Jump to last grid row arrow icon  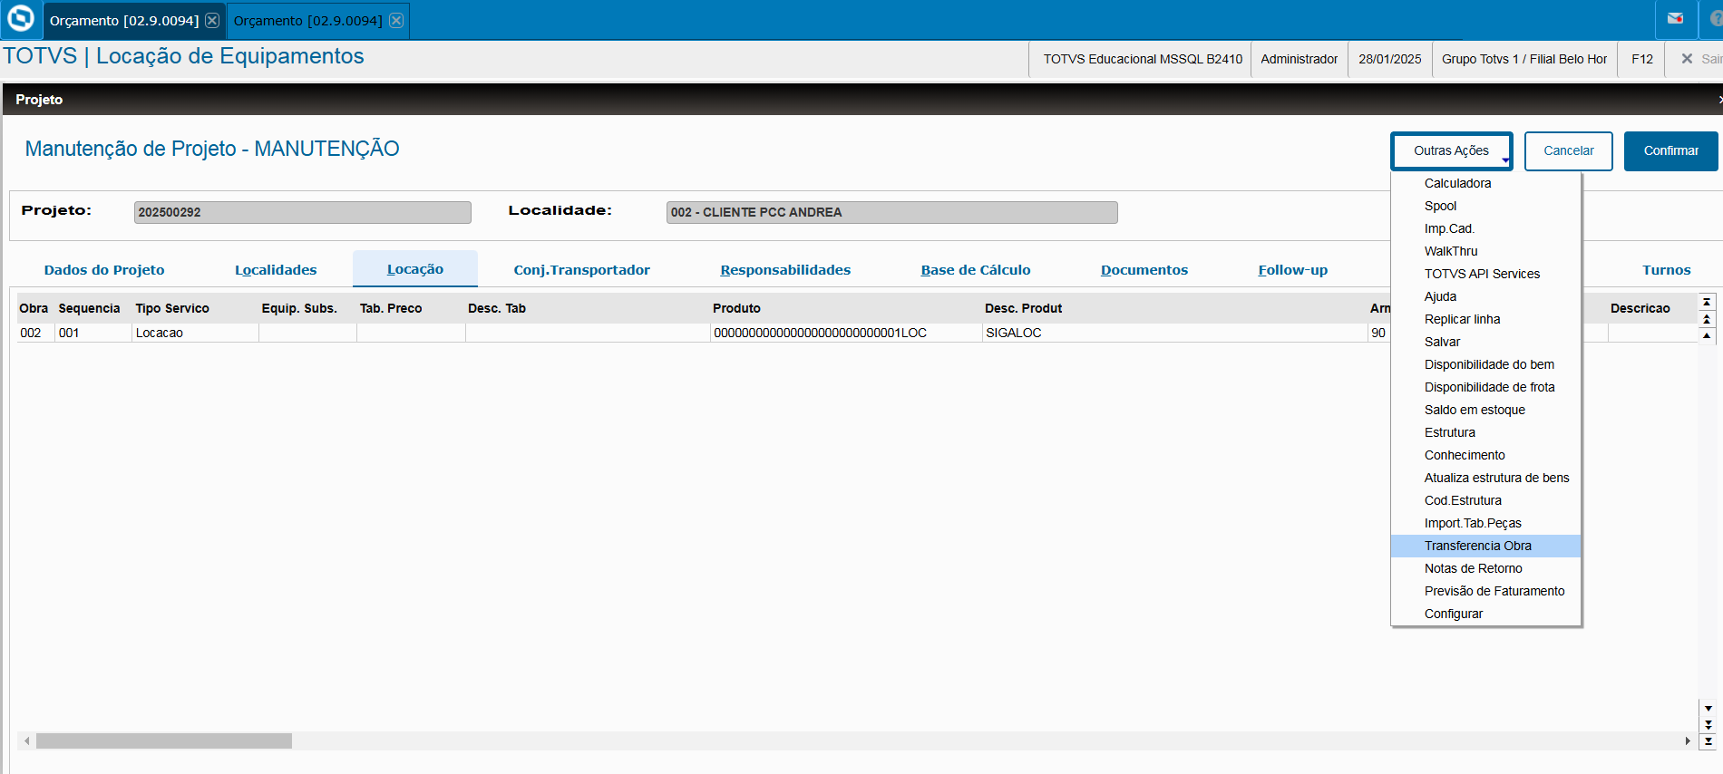pos(1708,741)
